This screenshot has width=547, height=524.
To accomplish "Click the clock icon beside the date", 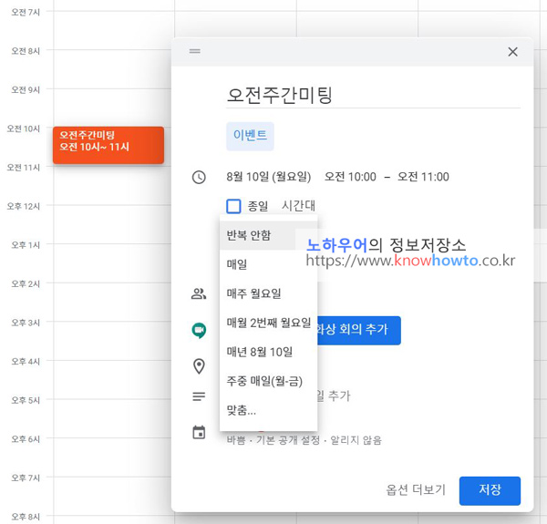I will pyautogui.click(x=199, y=177).
